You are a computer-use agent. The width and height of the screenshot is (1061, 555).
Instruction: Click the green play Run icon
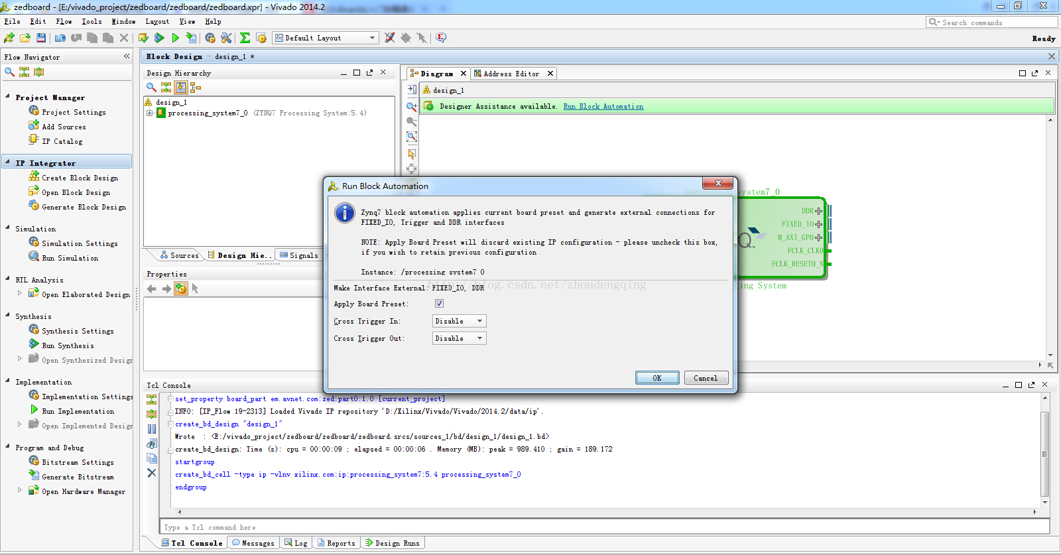[175, 38]
